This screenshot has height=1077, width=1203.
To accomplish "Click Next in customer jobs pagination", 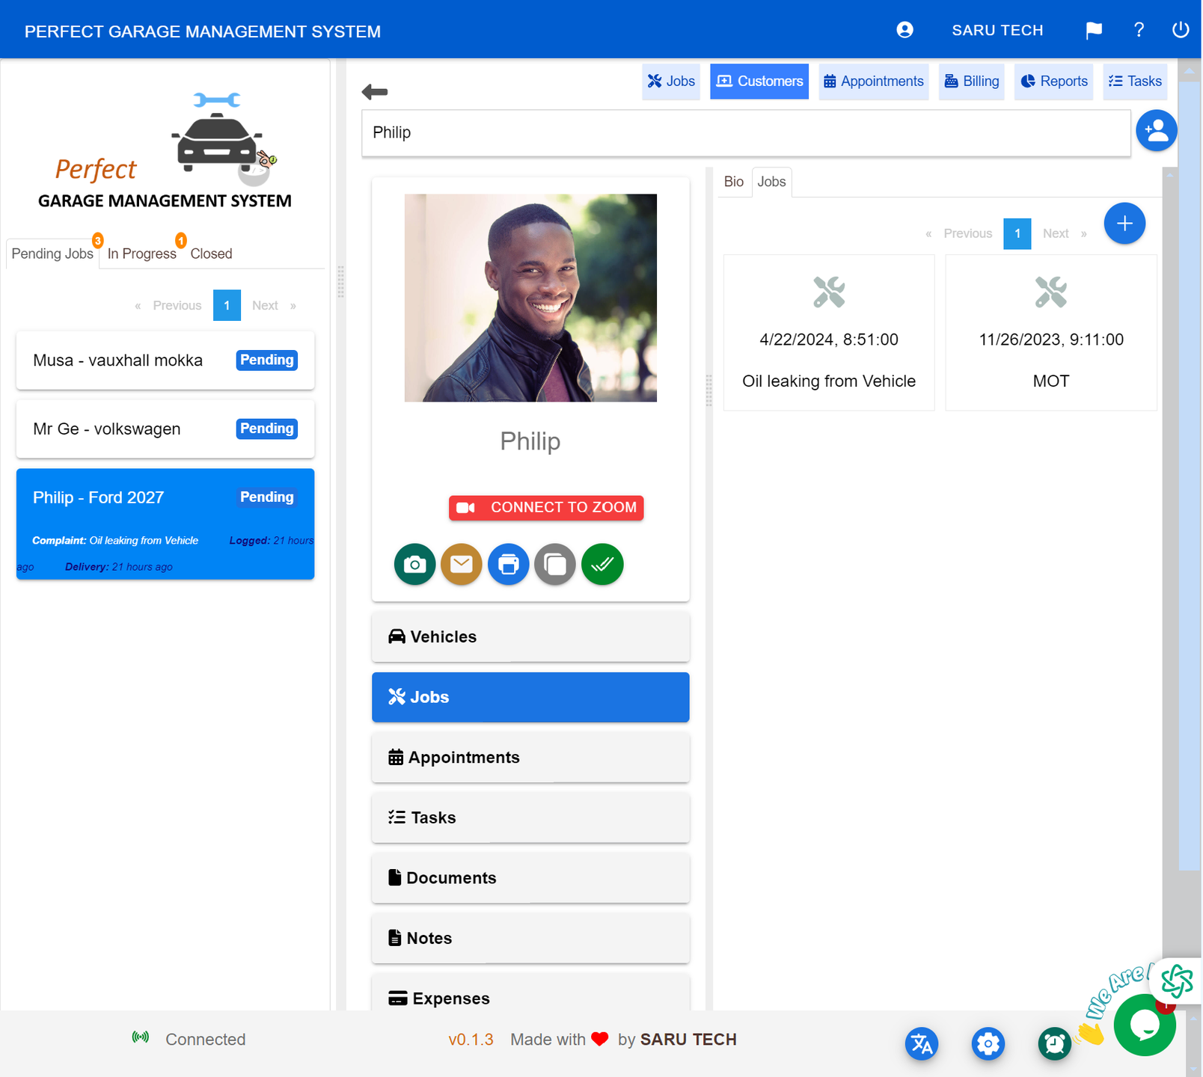I will 1056,233.
